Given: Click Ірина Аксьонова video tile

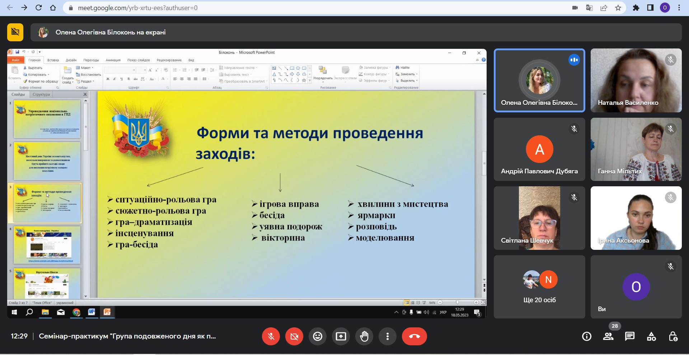Looking at the screenshot, I should (636, 218).
